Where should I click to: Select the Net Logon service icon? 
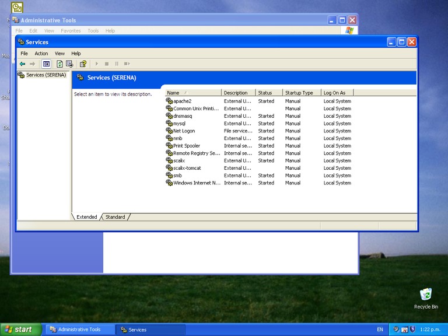click(x=169, y=131)
